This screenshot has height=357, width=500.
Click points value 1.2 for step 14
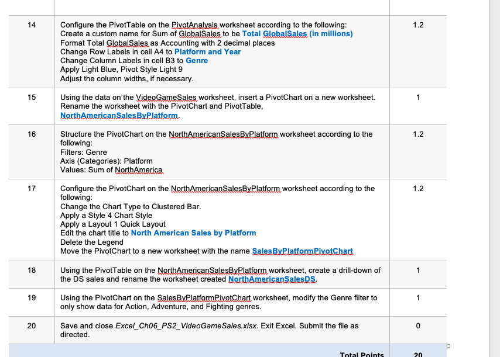tap(418, 25)
